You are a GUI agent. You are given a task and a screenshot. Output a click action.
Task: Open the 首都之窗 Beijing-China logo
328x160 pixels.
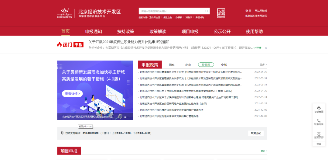pyautogui.click(x=221, y=13)
